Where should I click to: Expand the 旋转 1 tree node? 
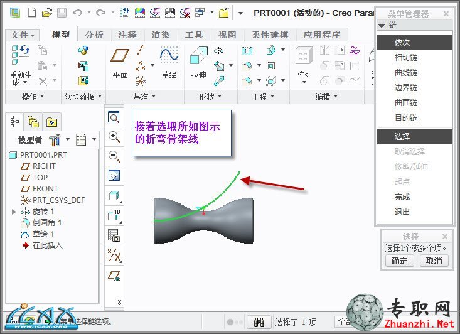(x=14, y=212)
